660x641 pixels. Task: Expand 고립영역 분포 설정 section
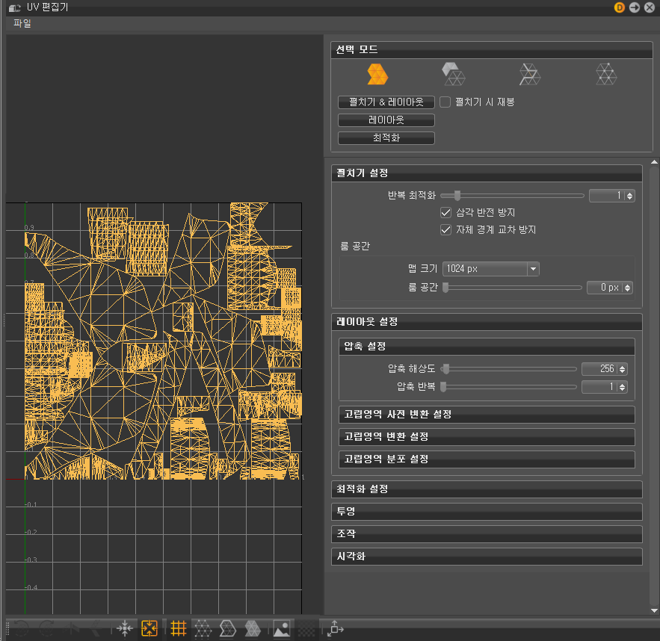click(x=487, y=459)
